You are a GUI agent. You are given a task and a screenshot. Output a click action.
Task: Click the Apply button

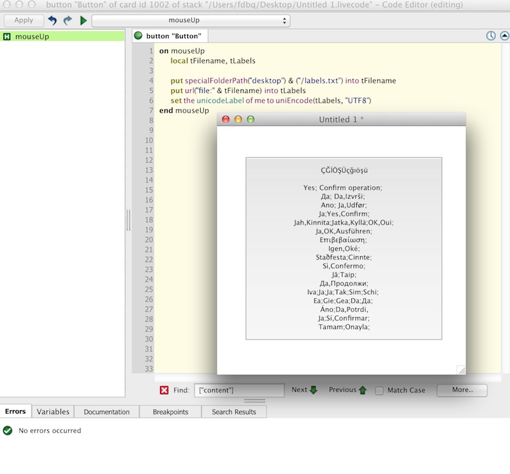pos(24,20)
